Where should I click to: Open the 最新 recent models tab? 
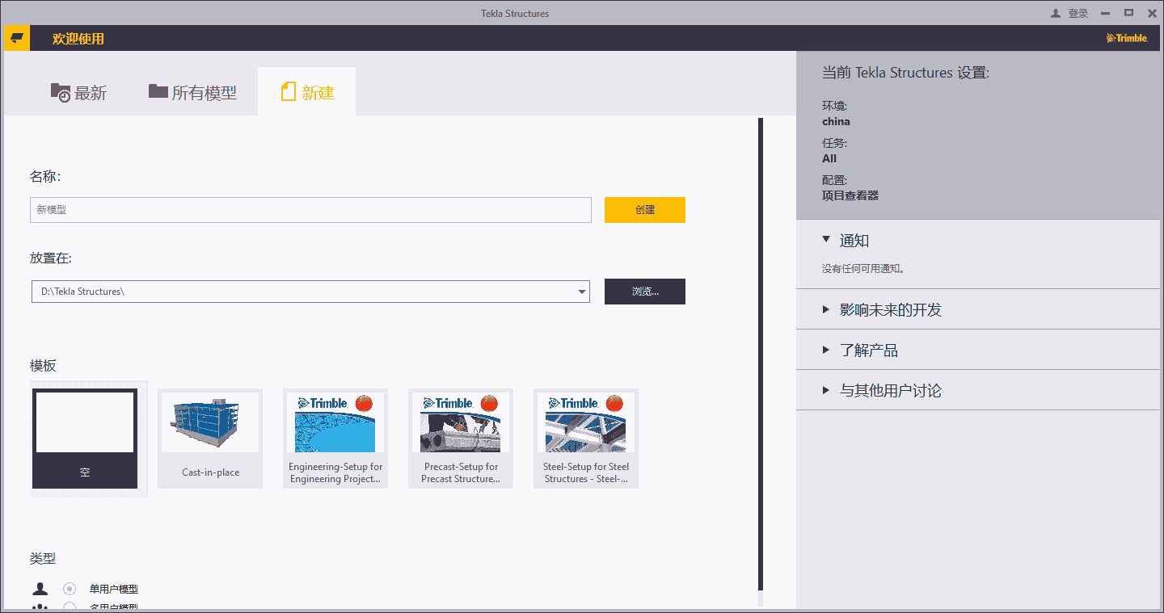78,92
